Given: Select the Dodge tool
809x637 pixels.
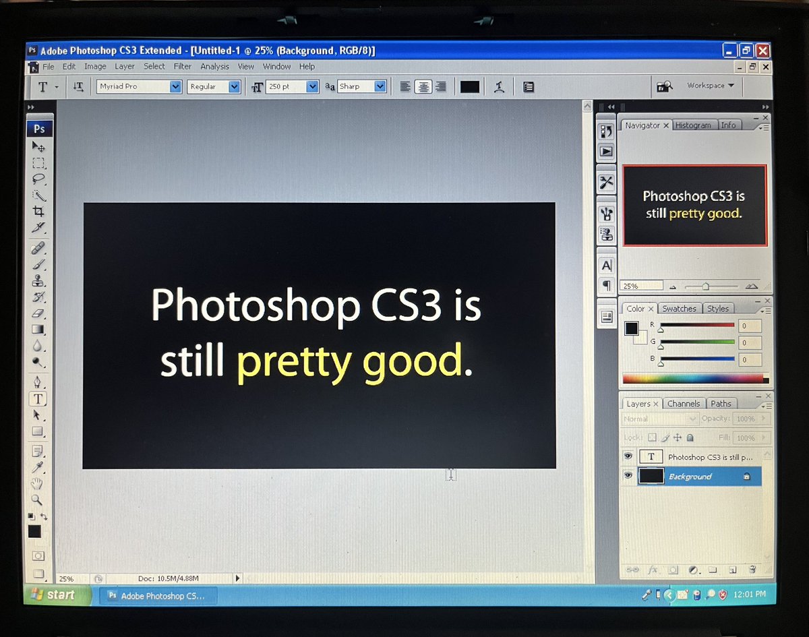Looking at the screenshot, I should click(x=38, y=361).
